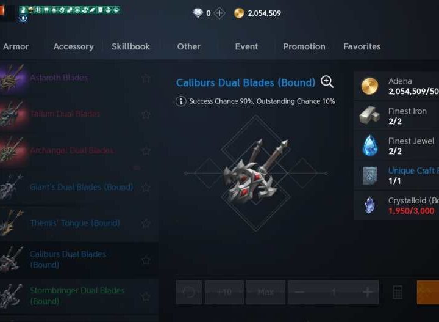Viewport: 439px width, 322px height.
Task: Decrease craft quantity with minus stepper
Action: coord(299,292)
